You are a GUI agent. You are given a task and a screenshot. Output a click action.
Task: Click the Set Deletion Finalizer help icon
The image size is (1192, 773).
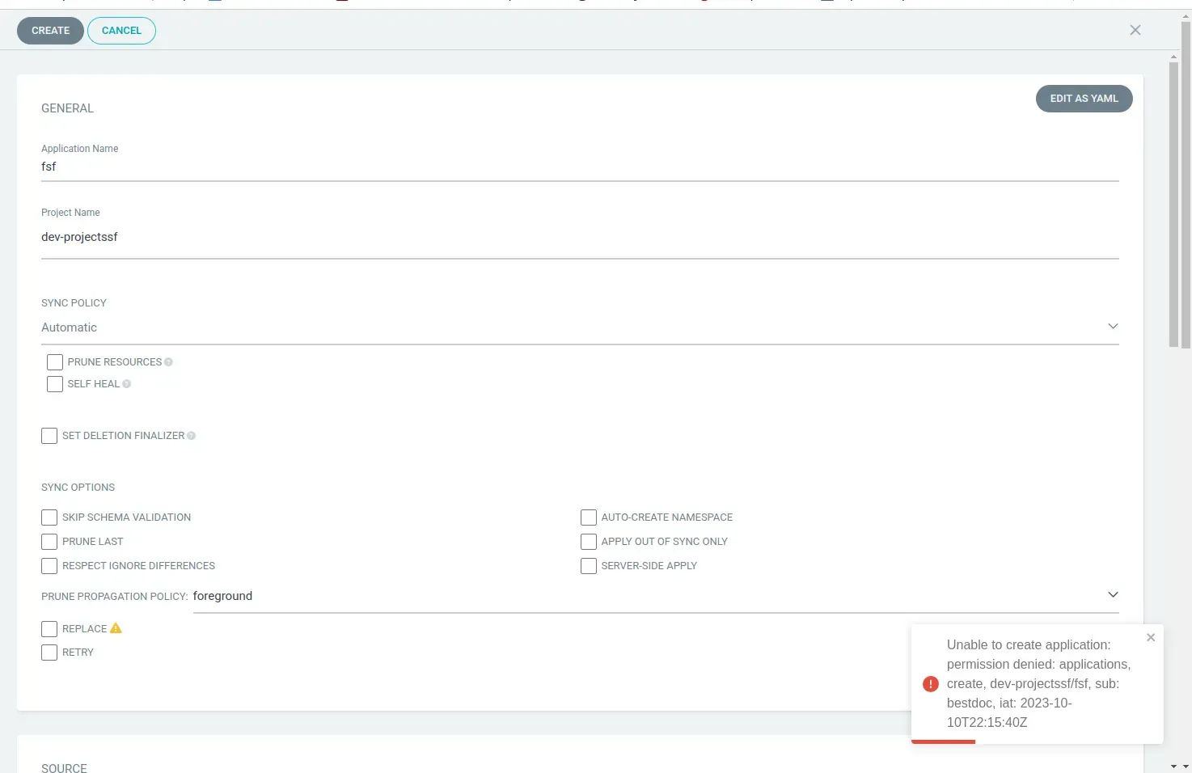191,436
